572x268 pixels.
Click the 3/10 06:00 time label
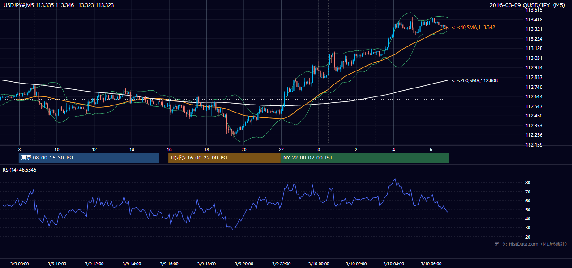(x=431, y=264)
